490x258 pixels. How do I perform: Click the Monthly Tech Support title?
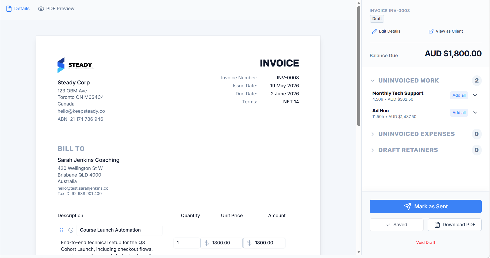(x=398, y=93)
